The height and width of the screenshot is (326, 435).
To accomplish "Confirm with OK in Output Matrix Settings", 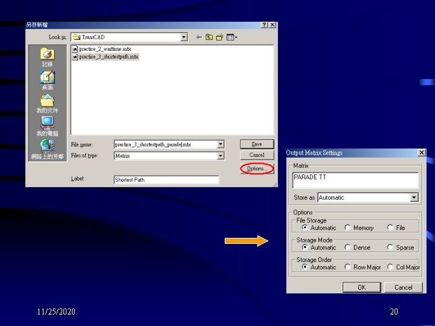I will pyautogui.click(x=362, y=287).
